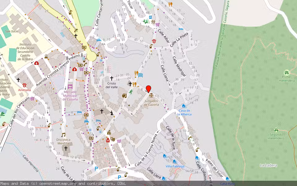Click the 'Calle de la Fuente Nueva' label
The height and width of the screenshot is (186, 297).
pos(146,151)
